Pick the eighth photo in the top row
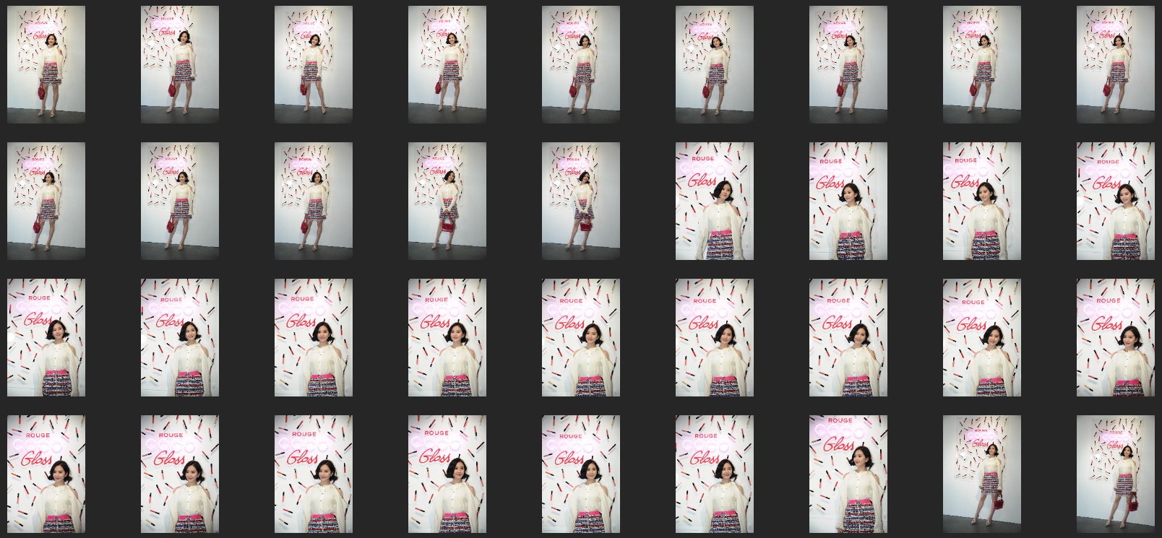Image resolution: width=1162 pixels, height=538 pixels. [x=982, y=65]
